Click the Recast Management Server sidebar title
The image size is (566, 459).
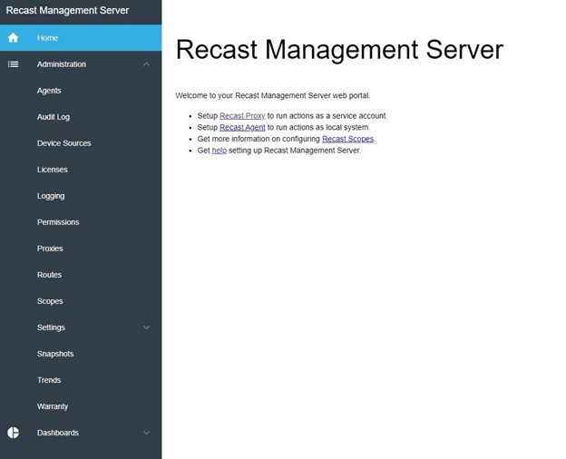pos(67,11)
